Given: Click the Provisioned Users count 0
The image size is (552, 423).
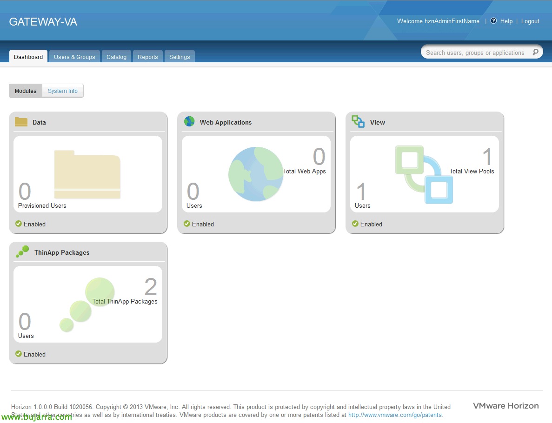Looking at the screenshot, I should pos(25,192).
